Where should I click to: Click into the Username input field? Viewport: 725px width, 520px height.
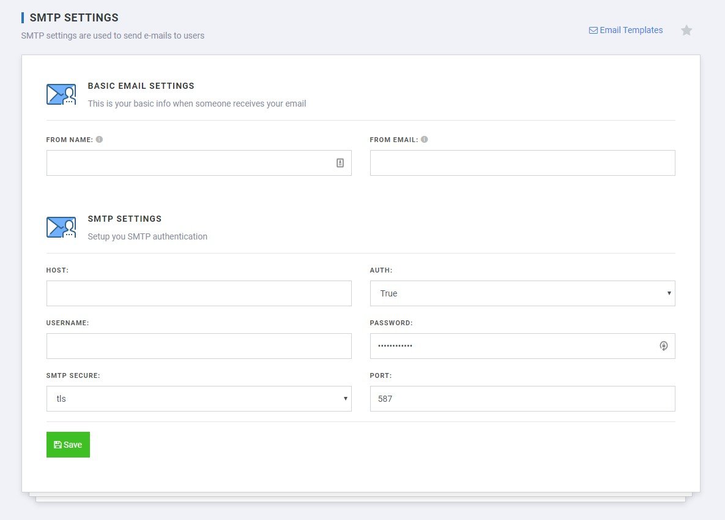[199, 346]
